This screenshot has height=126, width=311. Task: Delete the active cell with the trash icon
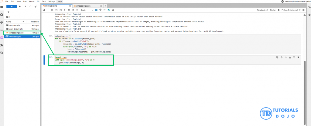(x=298, y=57)
